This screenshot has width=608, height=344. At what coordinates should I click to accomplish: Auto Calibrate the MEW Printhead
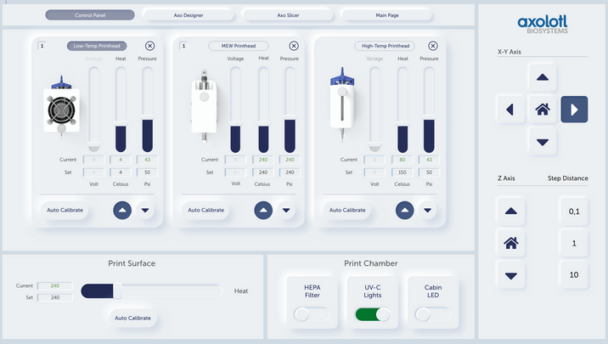click(x=205, y=210)
